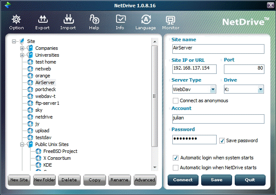Click the Site name input field
Viewport: 276px width, 195px height.
[218, 49]
